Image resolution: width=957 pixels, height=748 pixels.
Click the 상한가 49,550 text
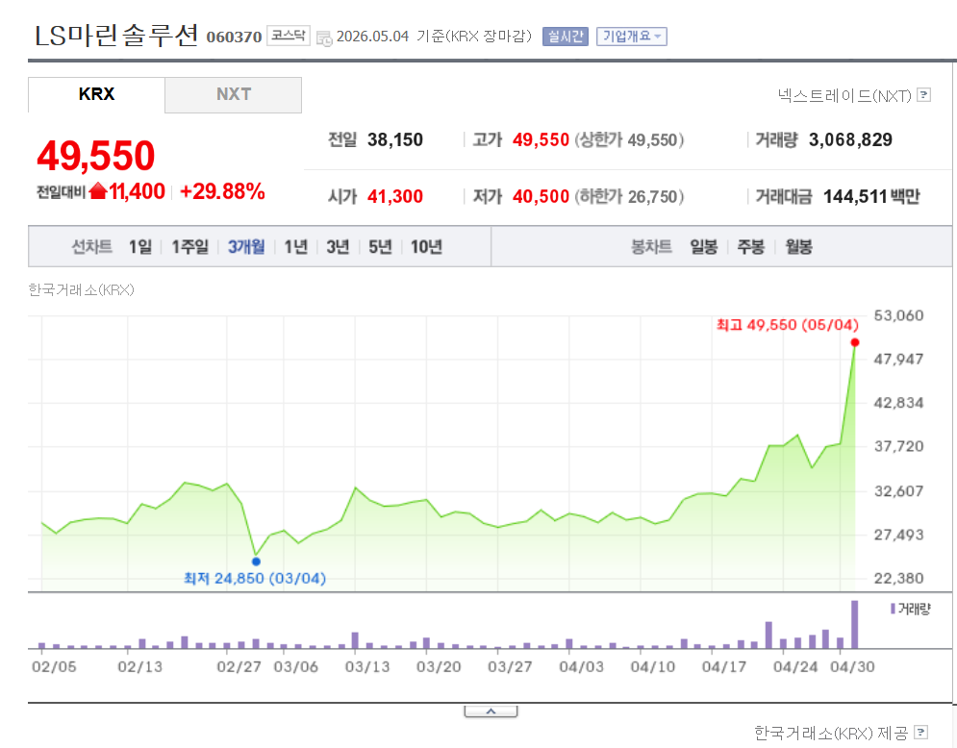coord(629,139)
